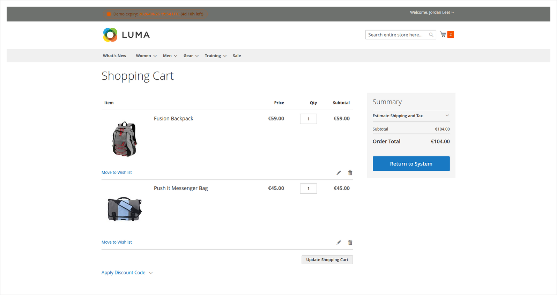
Task: Click the Push It Messenger Bag thumbnail
Action: [x=125, y=209]
